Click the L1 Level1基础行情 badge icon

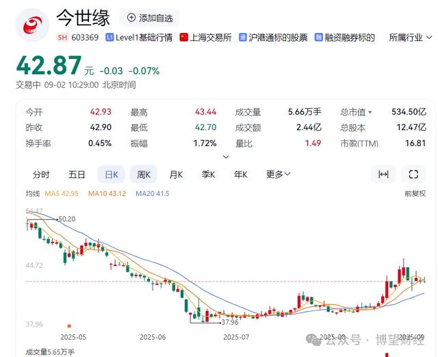coord(109,38)
